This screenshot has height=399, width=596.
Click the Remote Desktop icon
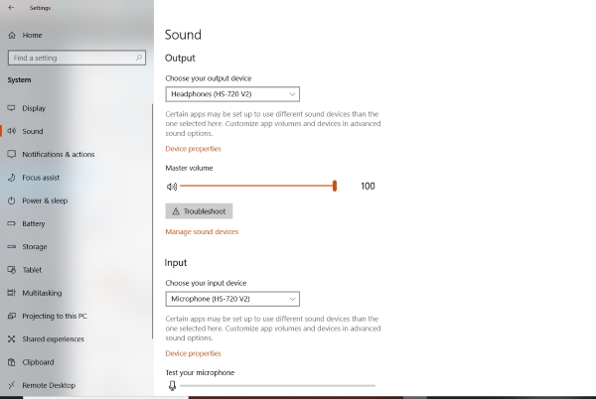click(12, 385)
